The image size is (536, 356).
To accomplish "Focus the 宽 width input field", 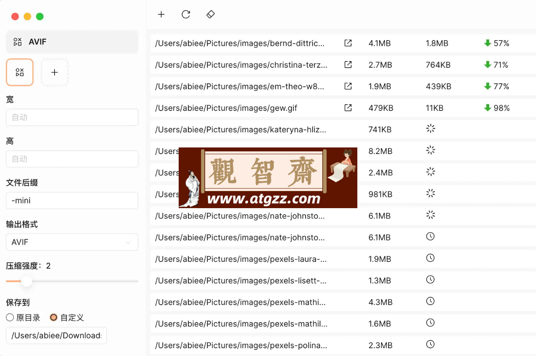I will [72, 117].
